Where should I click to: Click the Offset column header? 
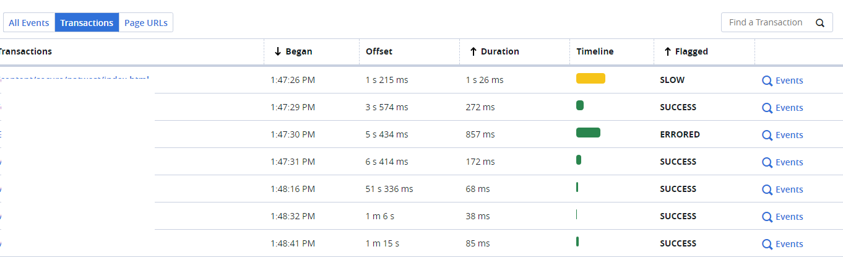tap(379, 51)
